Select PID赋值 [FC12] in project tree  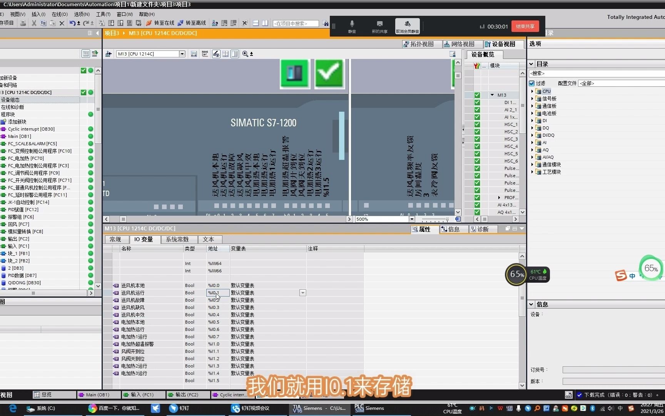point(23,210)
